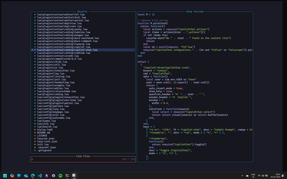The width and height of the screenshot is (287, 179).
Task: Open the terminal icon in the taskbar
Action: 67,176
